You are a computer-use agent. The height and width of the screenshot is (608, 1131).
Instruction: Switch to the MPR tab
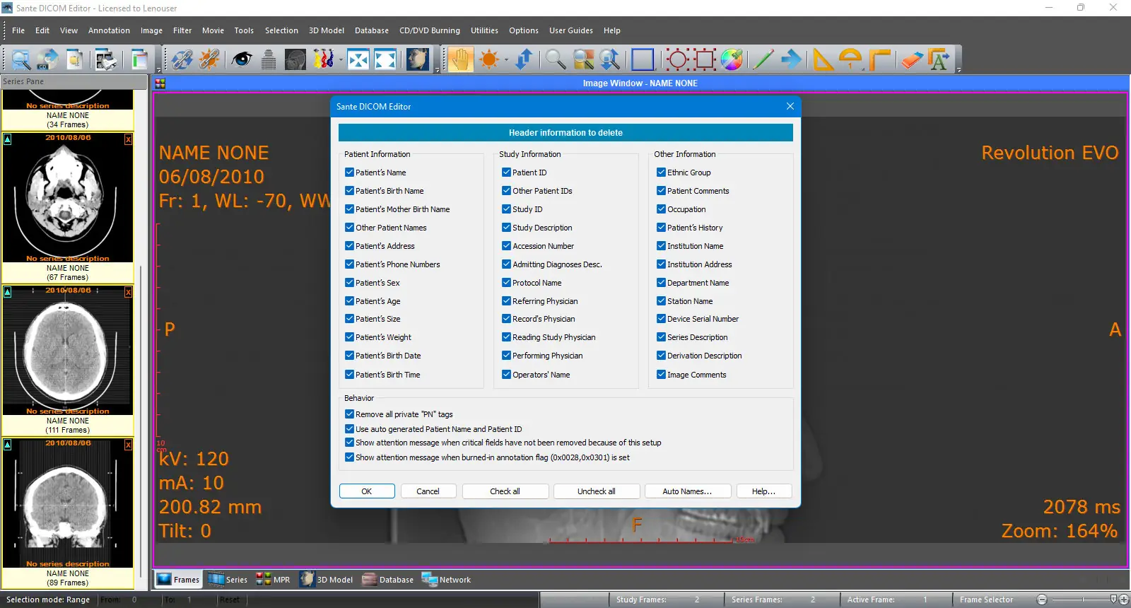[x=274, y=580]
